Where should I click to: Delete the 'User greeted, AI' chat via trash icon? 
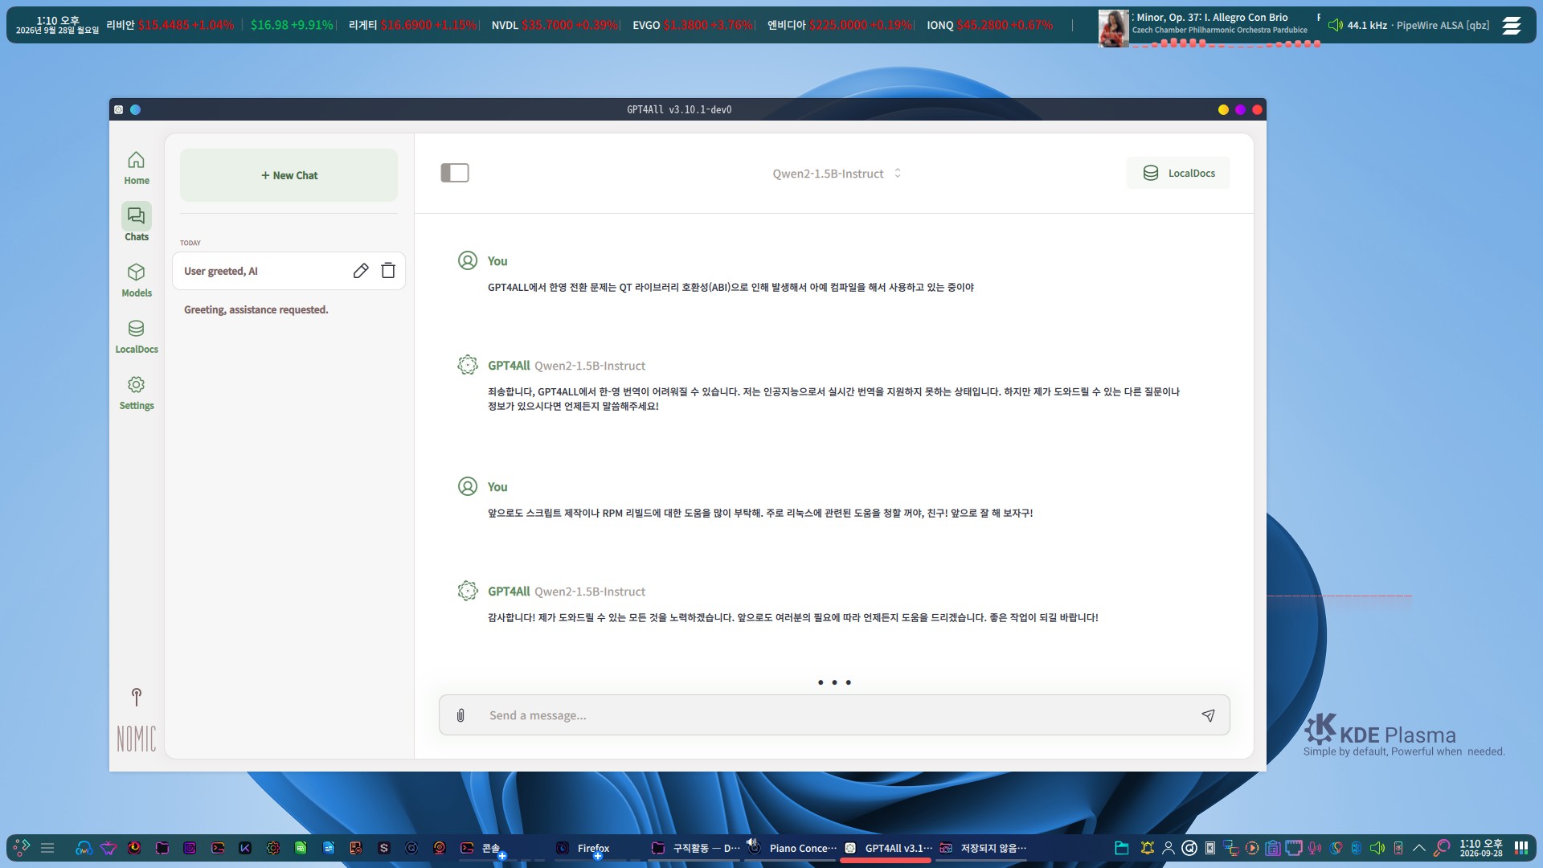coord(388,271)
